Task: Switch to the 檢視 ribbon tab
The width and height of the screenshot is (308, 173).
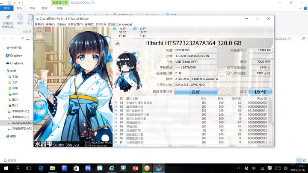Action: [x=44, y=8]
